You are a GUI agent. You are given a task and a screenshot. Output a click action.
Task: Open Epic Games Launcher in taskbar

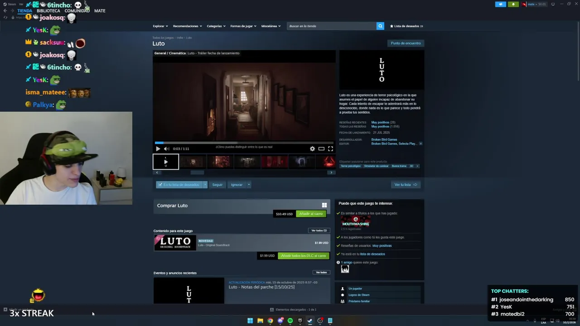click(300, 321)
